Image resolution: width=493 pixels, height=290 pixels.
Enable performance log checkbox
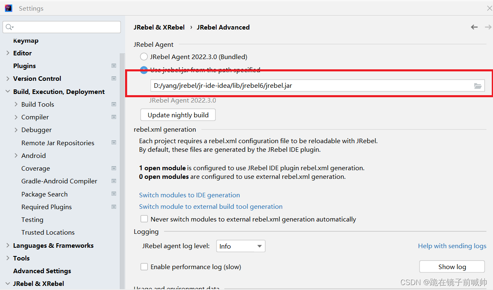[144, 267]
